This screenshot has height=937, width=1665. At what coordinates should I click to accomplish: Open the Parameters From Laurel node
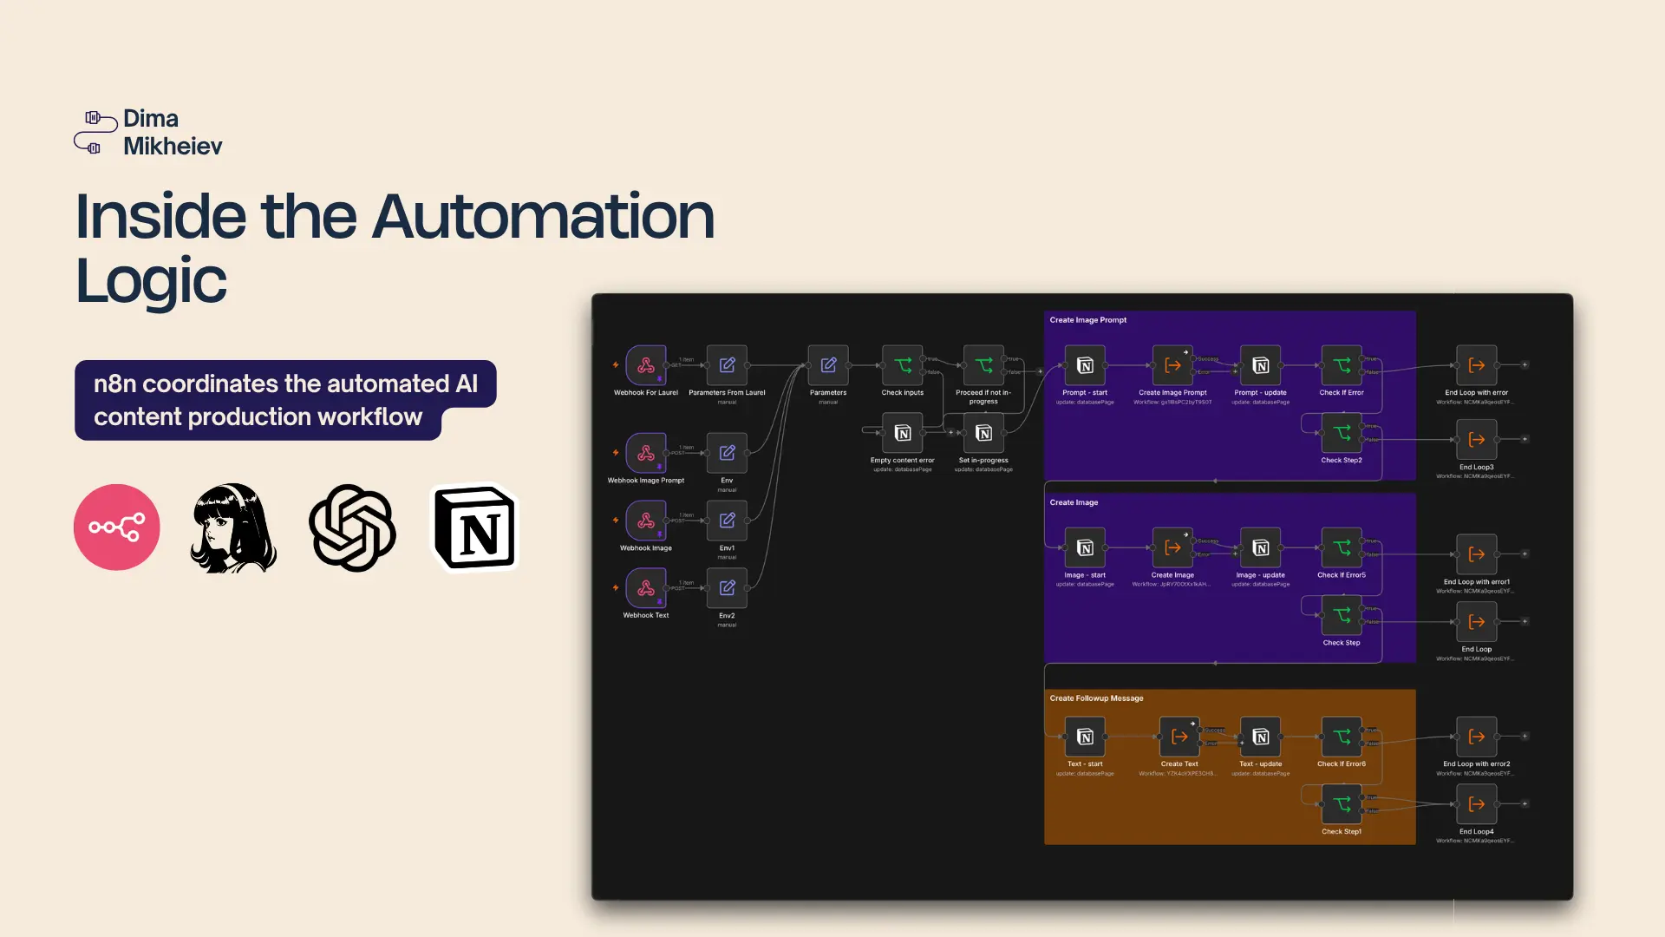[x=727, y=365]
